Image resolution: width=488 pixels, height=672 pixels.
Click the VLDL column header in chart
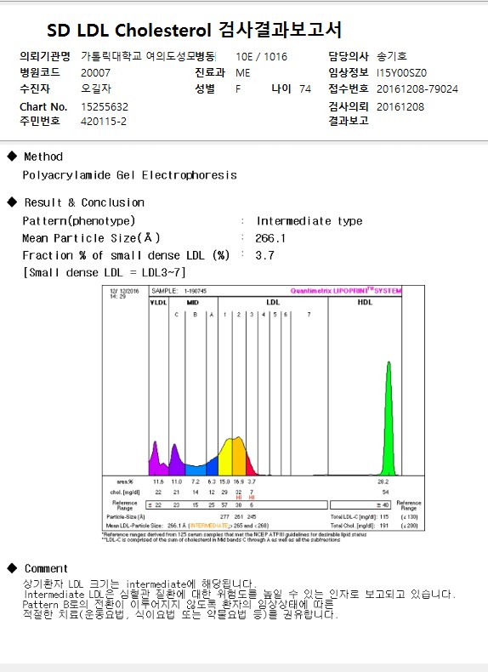[x=158, y=303]
